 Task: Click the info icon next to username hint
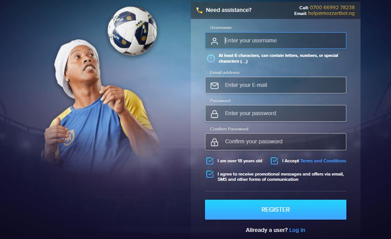(x=211, y=58)
